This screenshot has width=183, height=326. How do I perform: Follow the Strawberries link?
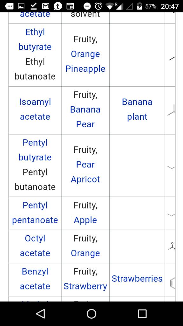coord(137,279)
